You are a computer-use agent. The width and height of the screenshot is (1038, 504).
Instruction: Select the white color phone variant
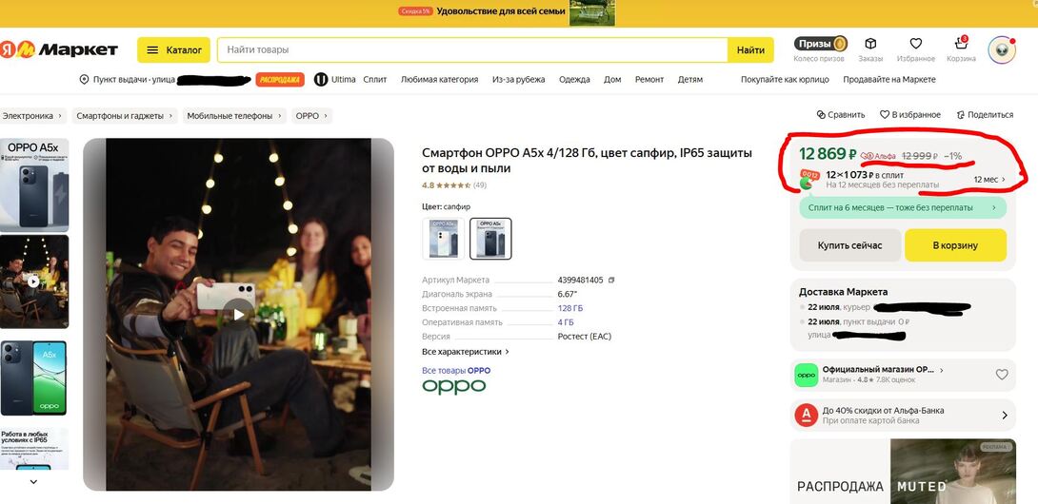tap(444, 239)
